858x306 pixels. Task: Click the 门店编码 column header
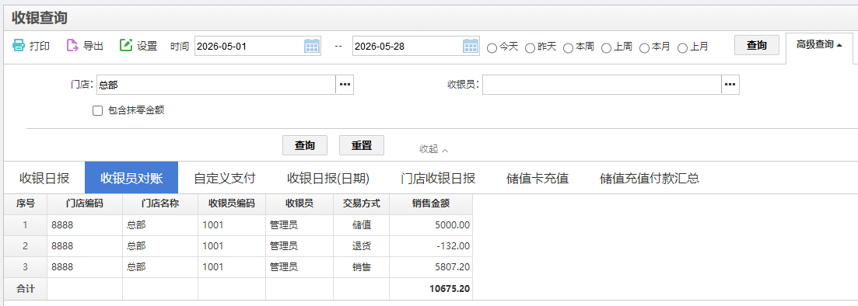coord(85,203)
